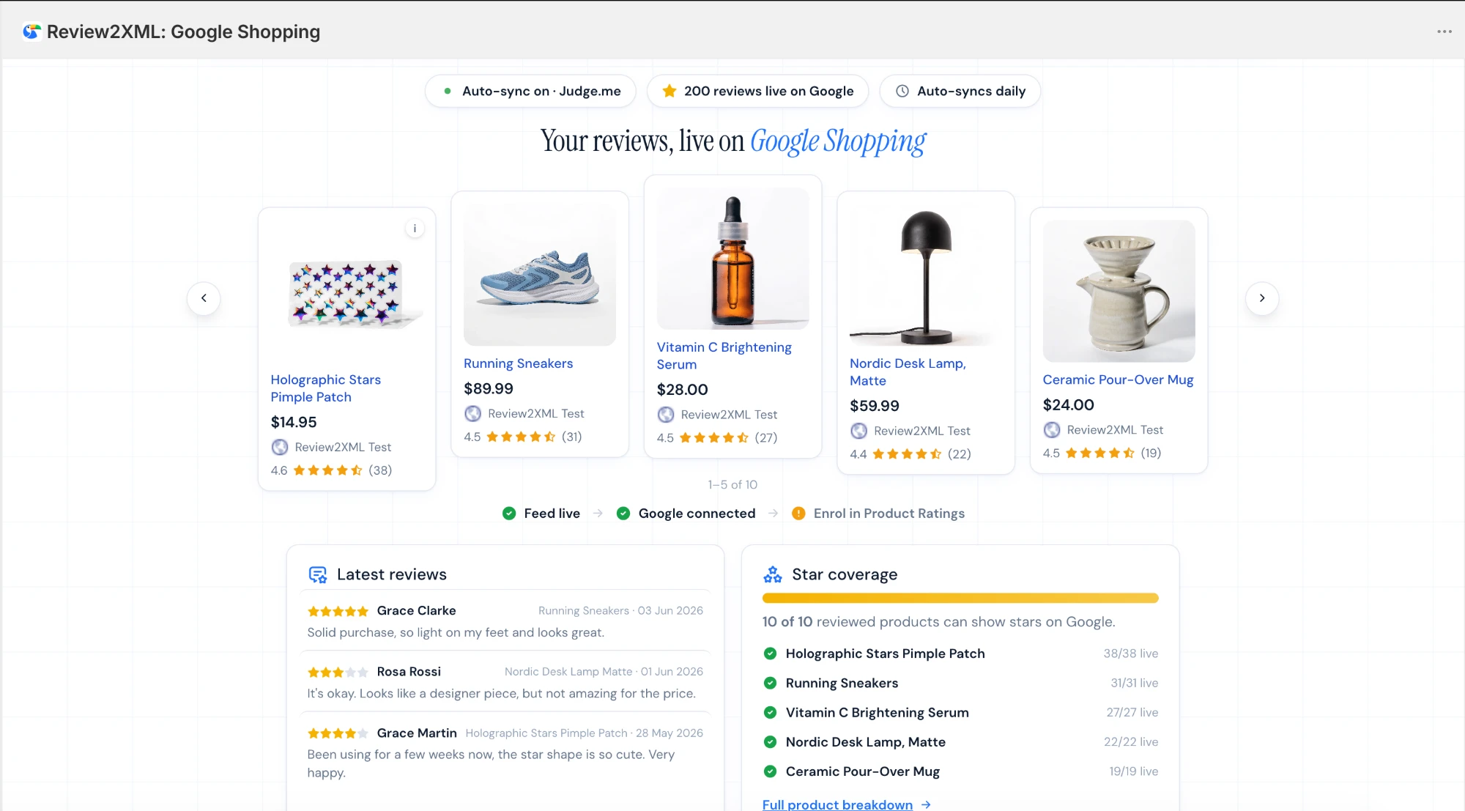Select Grace Clarke review row
Viewport: 1465px width, 811px height.
505,621
